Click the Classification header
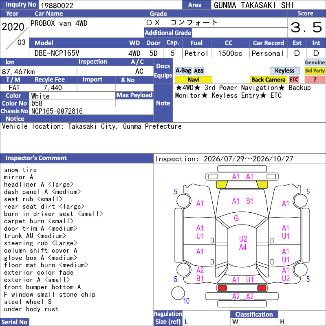Viewport: 326px width, 326px height. tap(254, 314)
